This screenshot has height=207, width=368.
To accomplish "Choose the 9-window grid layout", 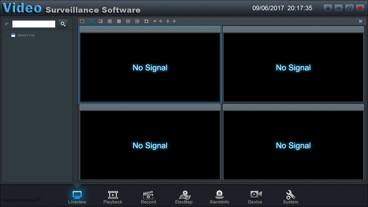I will tap(110, 22).
